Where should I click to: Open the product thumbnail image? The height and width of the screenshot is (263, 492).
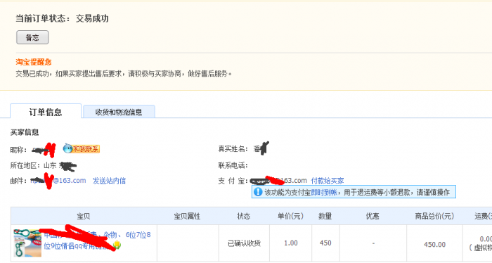pos(27,243)
